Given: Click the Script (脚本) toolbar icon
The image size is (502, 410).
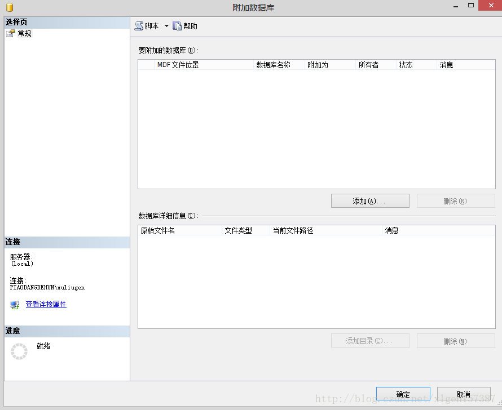Looking at the screenshot, I should 139,26.
